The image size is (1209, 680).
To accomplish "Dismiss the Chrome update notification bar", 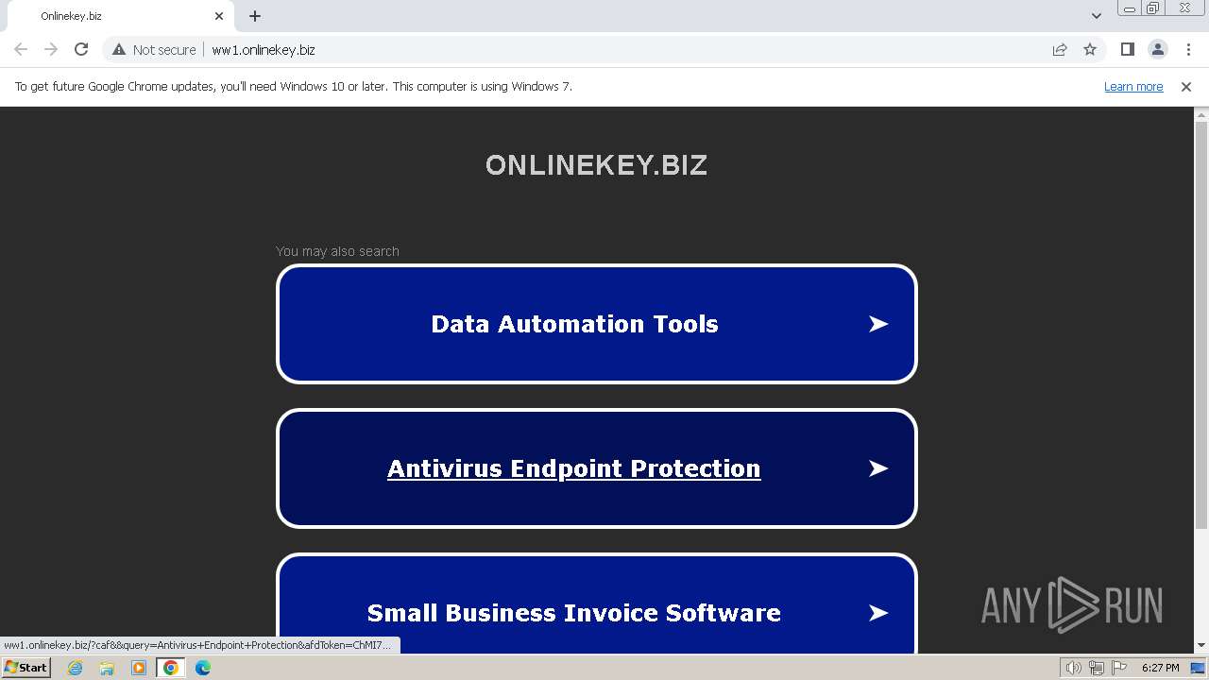I will tap(1186, 86).
